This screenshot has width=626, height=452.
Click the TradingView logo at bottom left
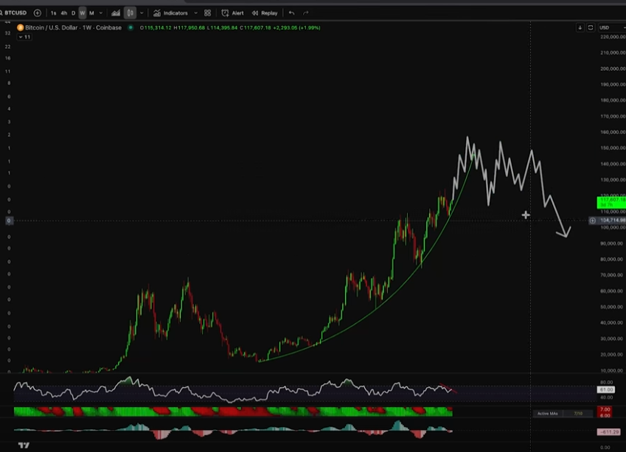[x=24, y=445]
